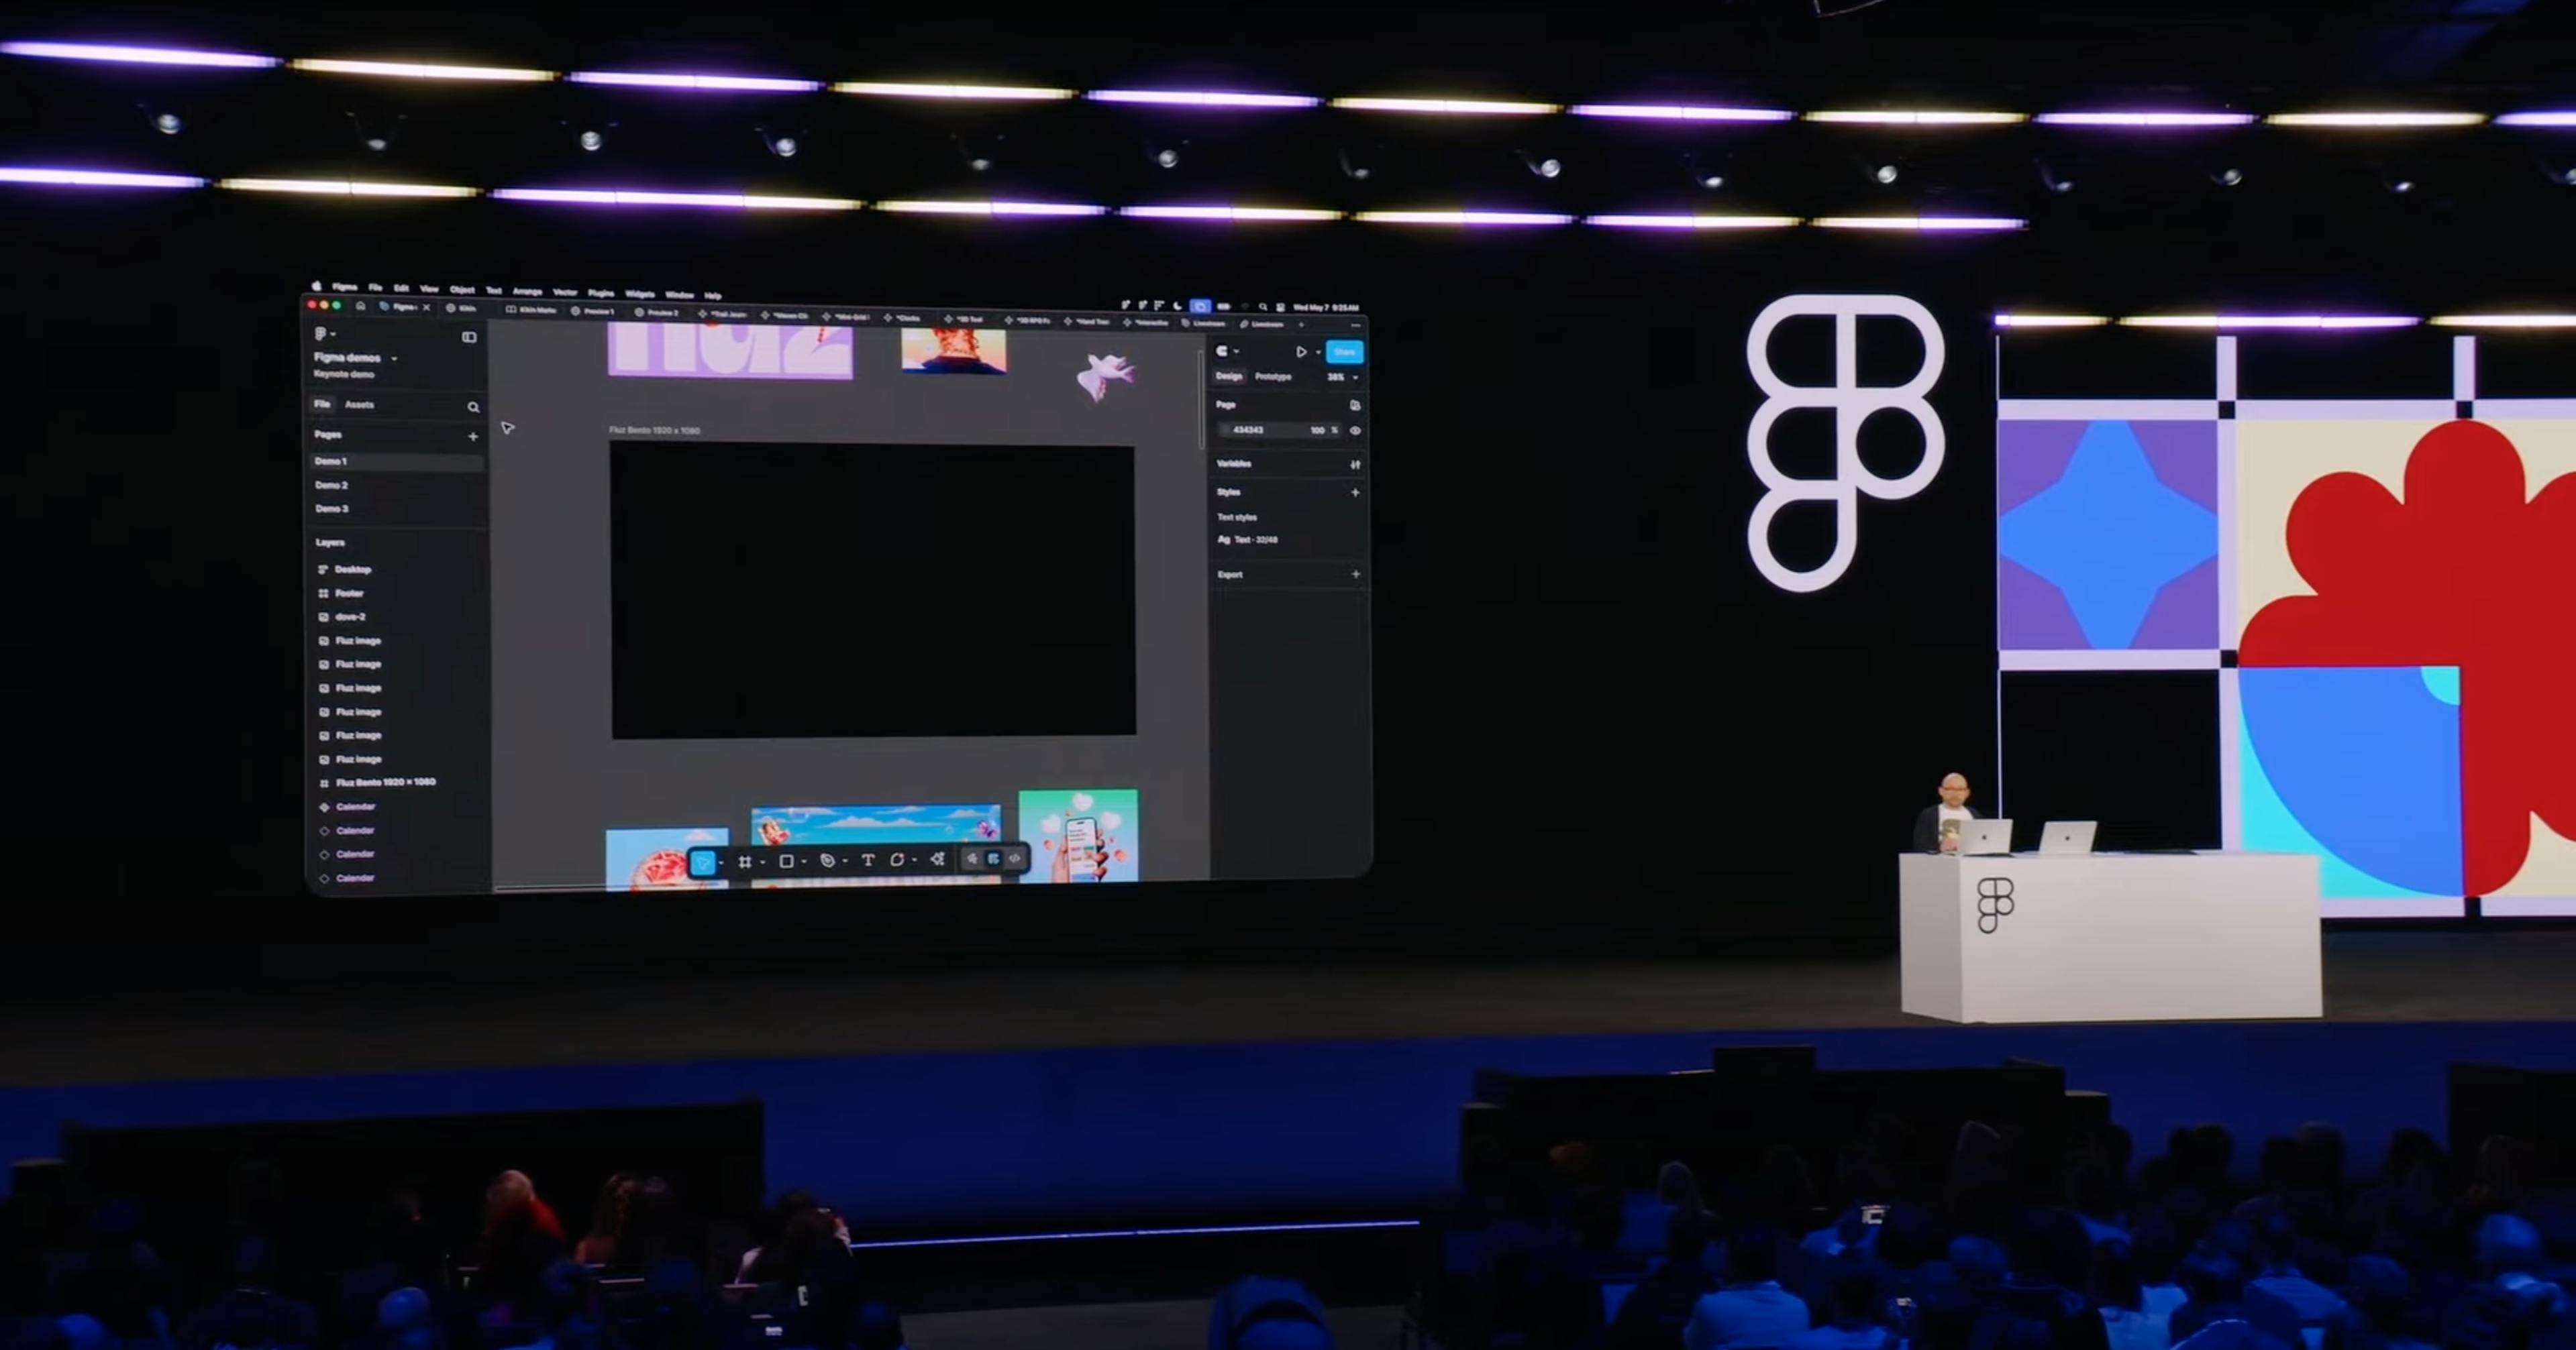Select the Rectangle shape tool
Image resolution: width=2576 pixels, height=1350 pixels.
[787, 861]
